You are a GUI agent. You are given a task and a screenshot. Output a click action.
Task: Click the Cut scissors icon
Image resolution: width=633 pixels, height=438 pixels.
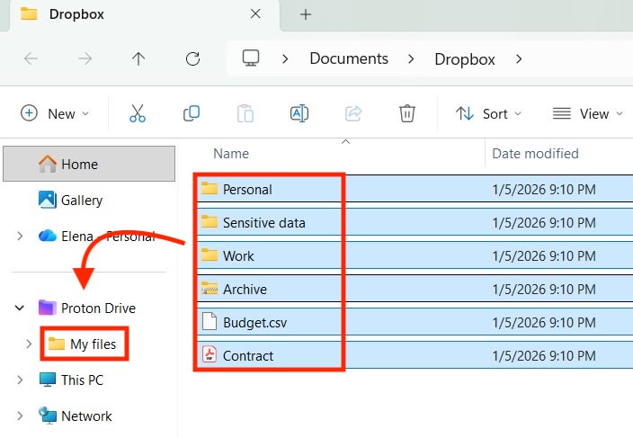tap(138, 113)
